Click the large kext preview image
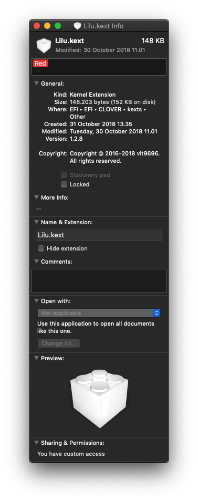This screenshot has height=501, width=198. click(99, 399)
